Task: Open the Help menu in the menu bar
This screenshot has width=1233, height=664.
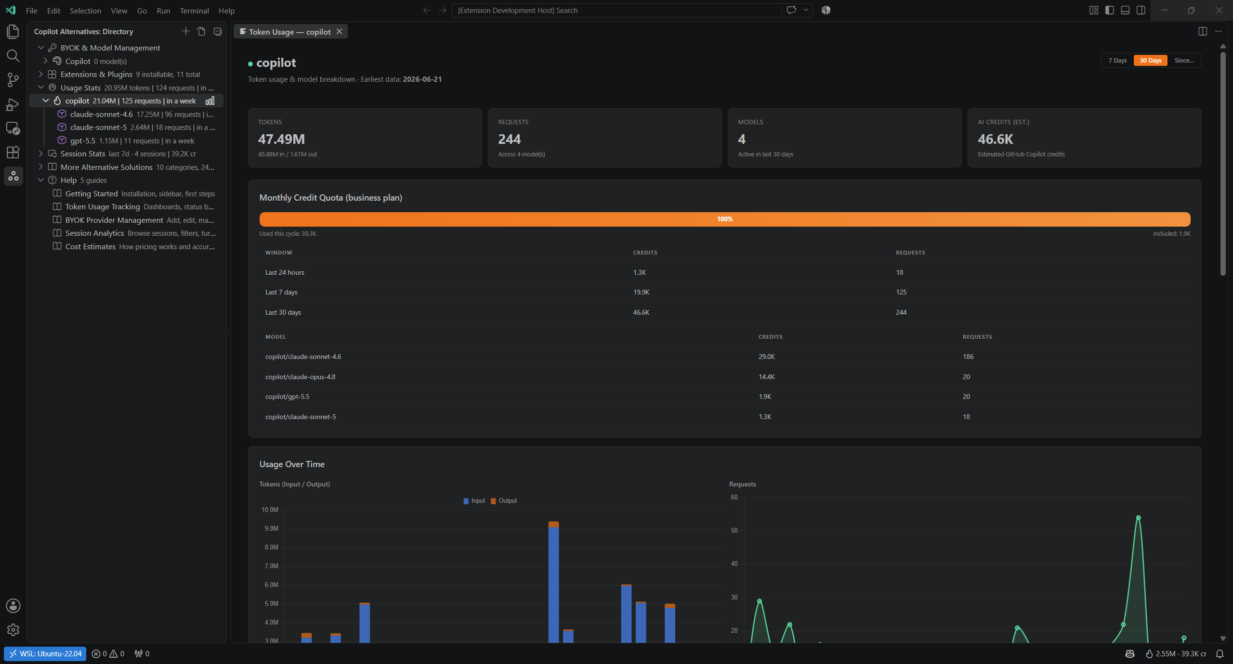Action: point(226,11)
